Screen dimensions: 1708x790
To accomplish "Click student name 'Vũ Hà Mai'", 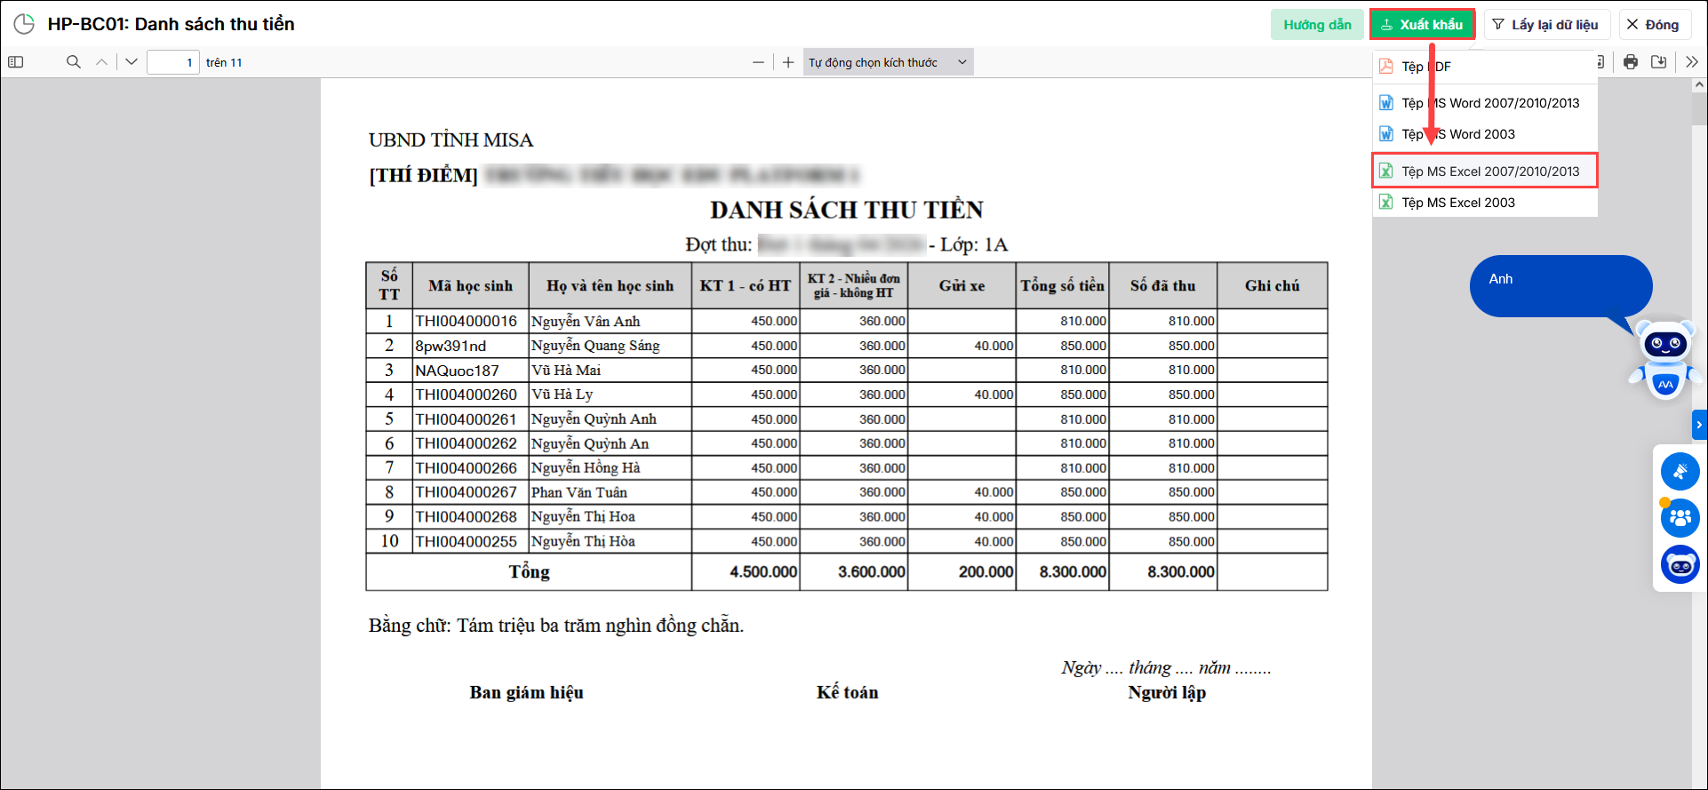I will tap(566, 370).
